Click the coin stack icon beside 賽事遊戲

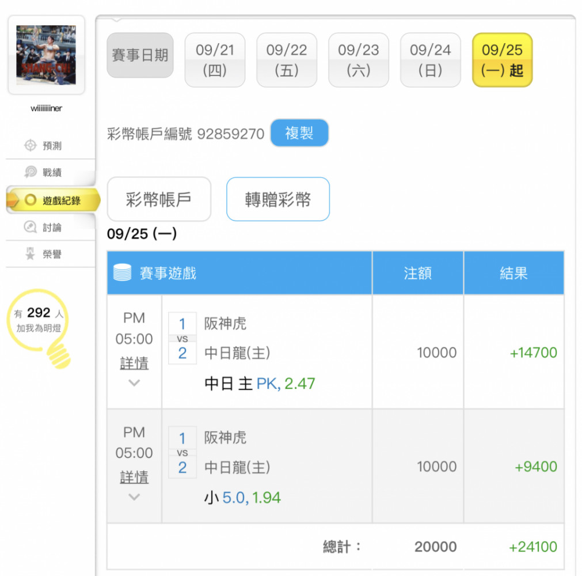(122, 272)
